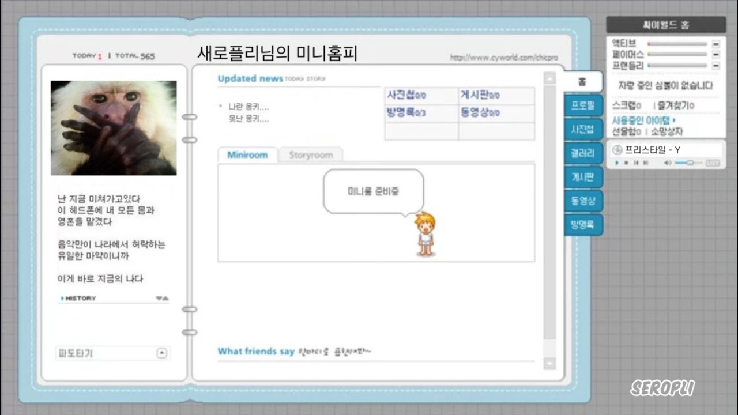
Task: Click the disc icon beside 프리스타일 - Y
Action: click(617, 150)
